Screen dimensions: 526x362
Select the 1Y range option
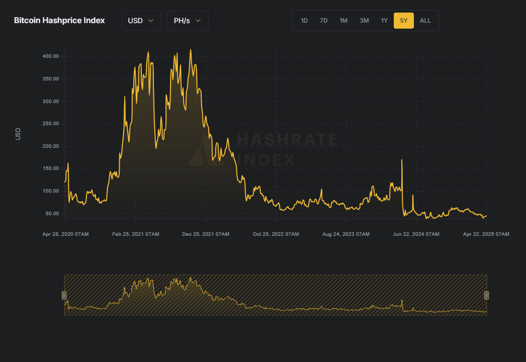[x=384, y=21]
